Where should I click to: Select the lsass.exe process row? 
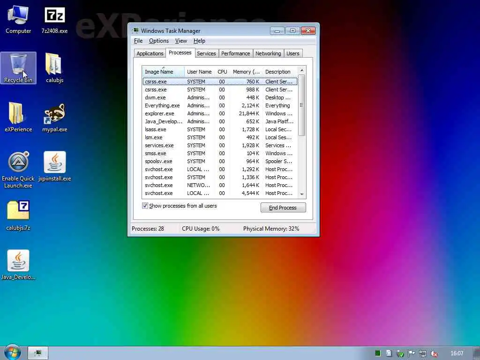pos(220,129)
